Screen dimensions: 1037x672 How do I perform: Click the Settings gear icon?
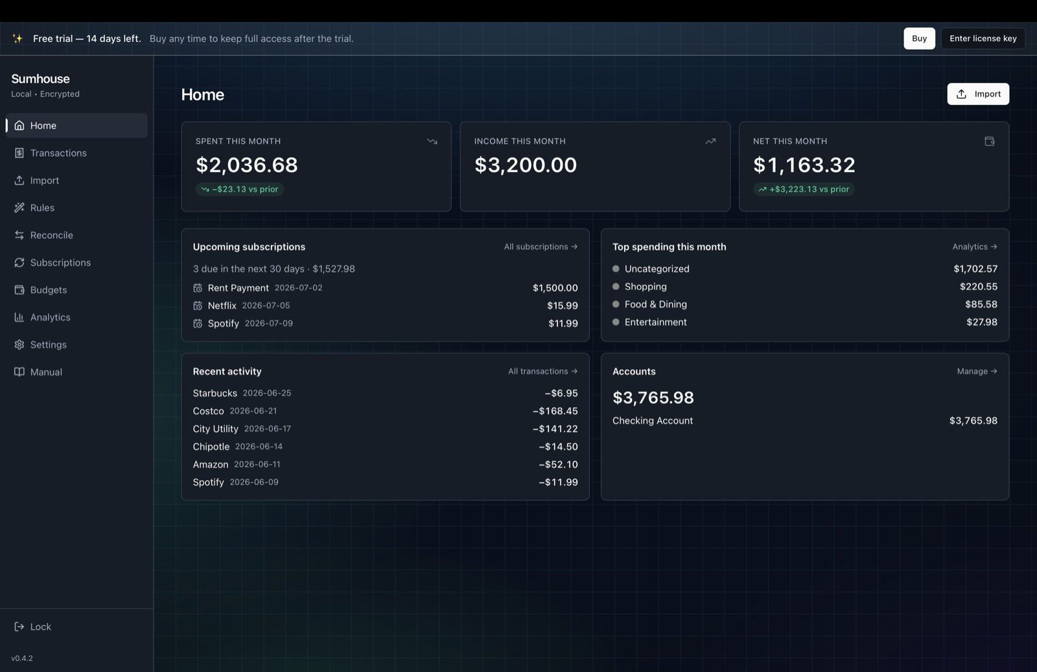pyautogui.click(x=19, y=344)
